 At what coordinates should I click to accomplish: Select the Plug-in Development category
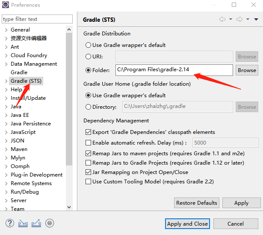coord(37,175)
